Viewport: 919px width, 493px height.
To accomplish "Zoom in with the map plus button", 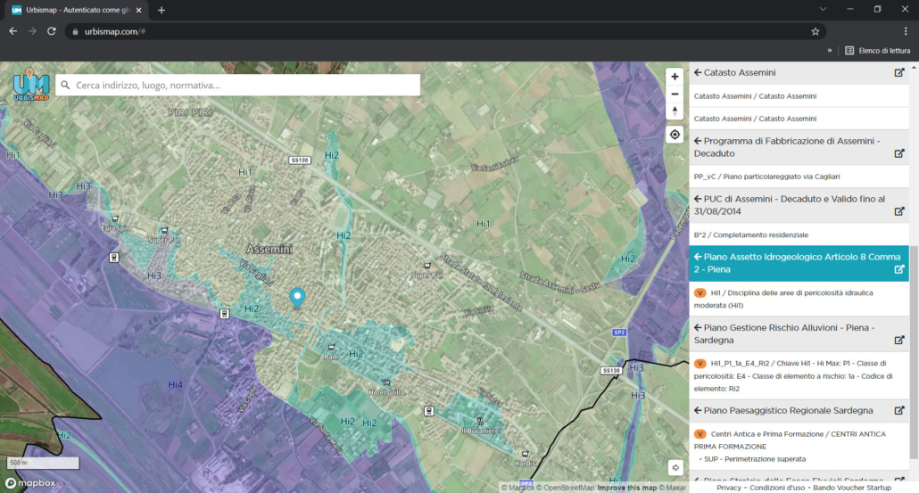I will click(x=675, y=77).
